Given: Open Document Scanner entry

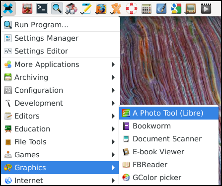Looking at the screenshot, I should coord(169,139).
